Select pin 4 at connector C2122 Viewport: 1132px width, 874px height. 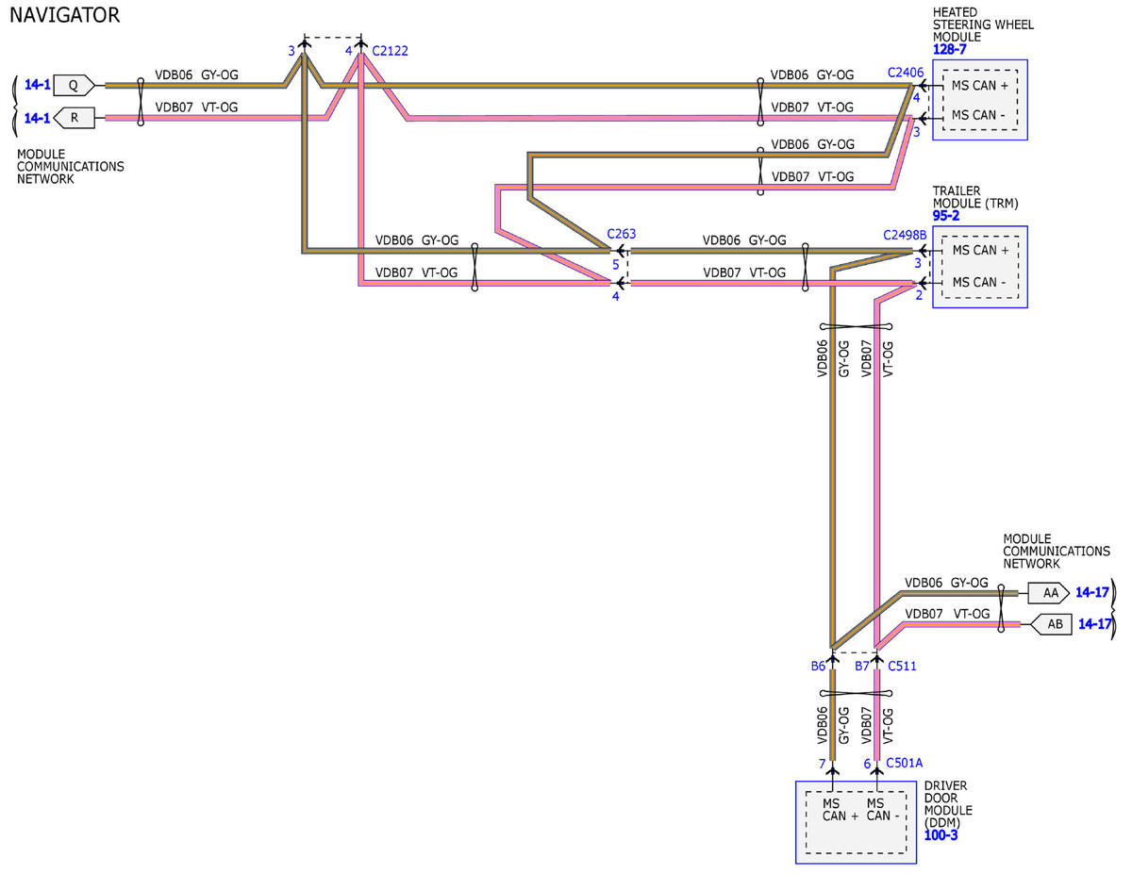click(x=349, y=51)
